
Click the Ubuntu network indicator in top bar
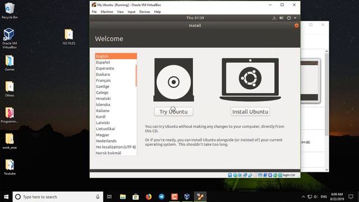274,18
